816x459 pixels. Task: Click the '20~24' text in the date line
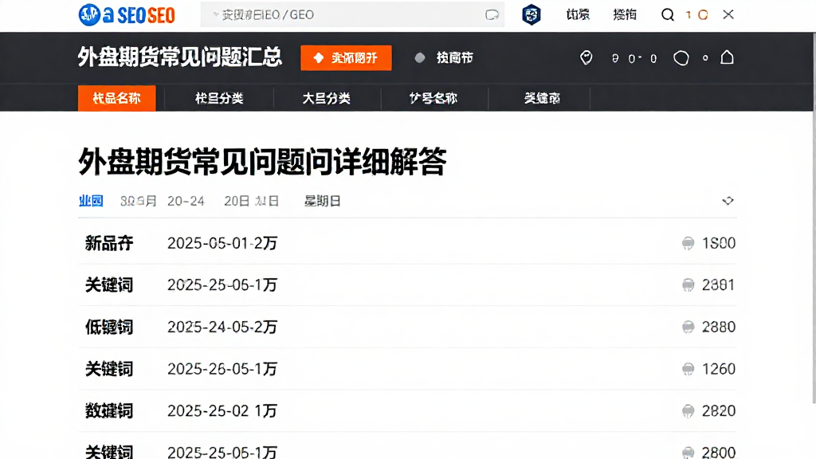(x=186, y=201)
